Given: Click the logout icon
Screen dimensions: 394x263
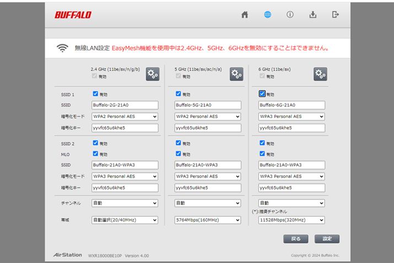Looking at the screenshot, I should click(335, 15).
